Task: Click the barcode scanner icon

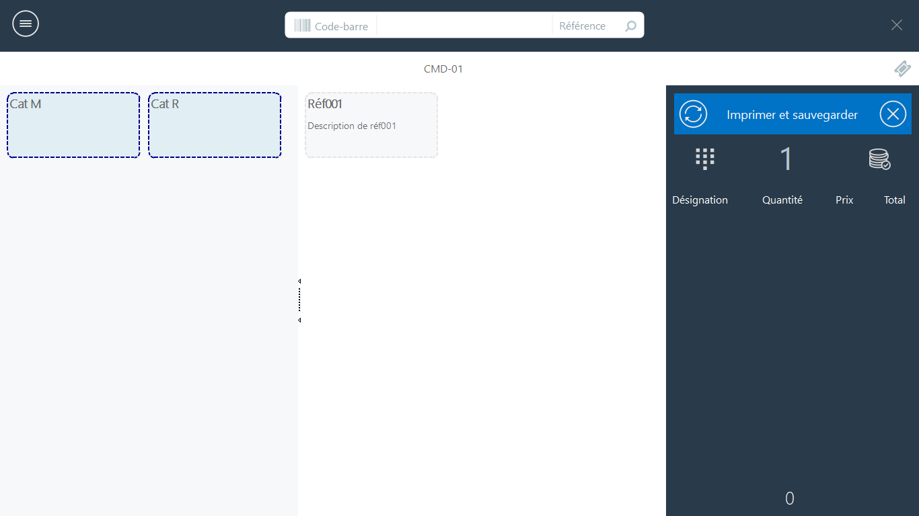Action: tap(302, 26)
